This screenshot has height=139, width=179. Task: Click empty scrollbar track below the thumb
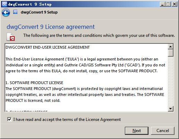170,81
